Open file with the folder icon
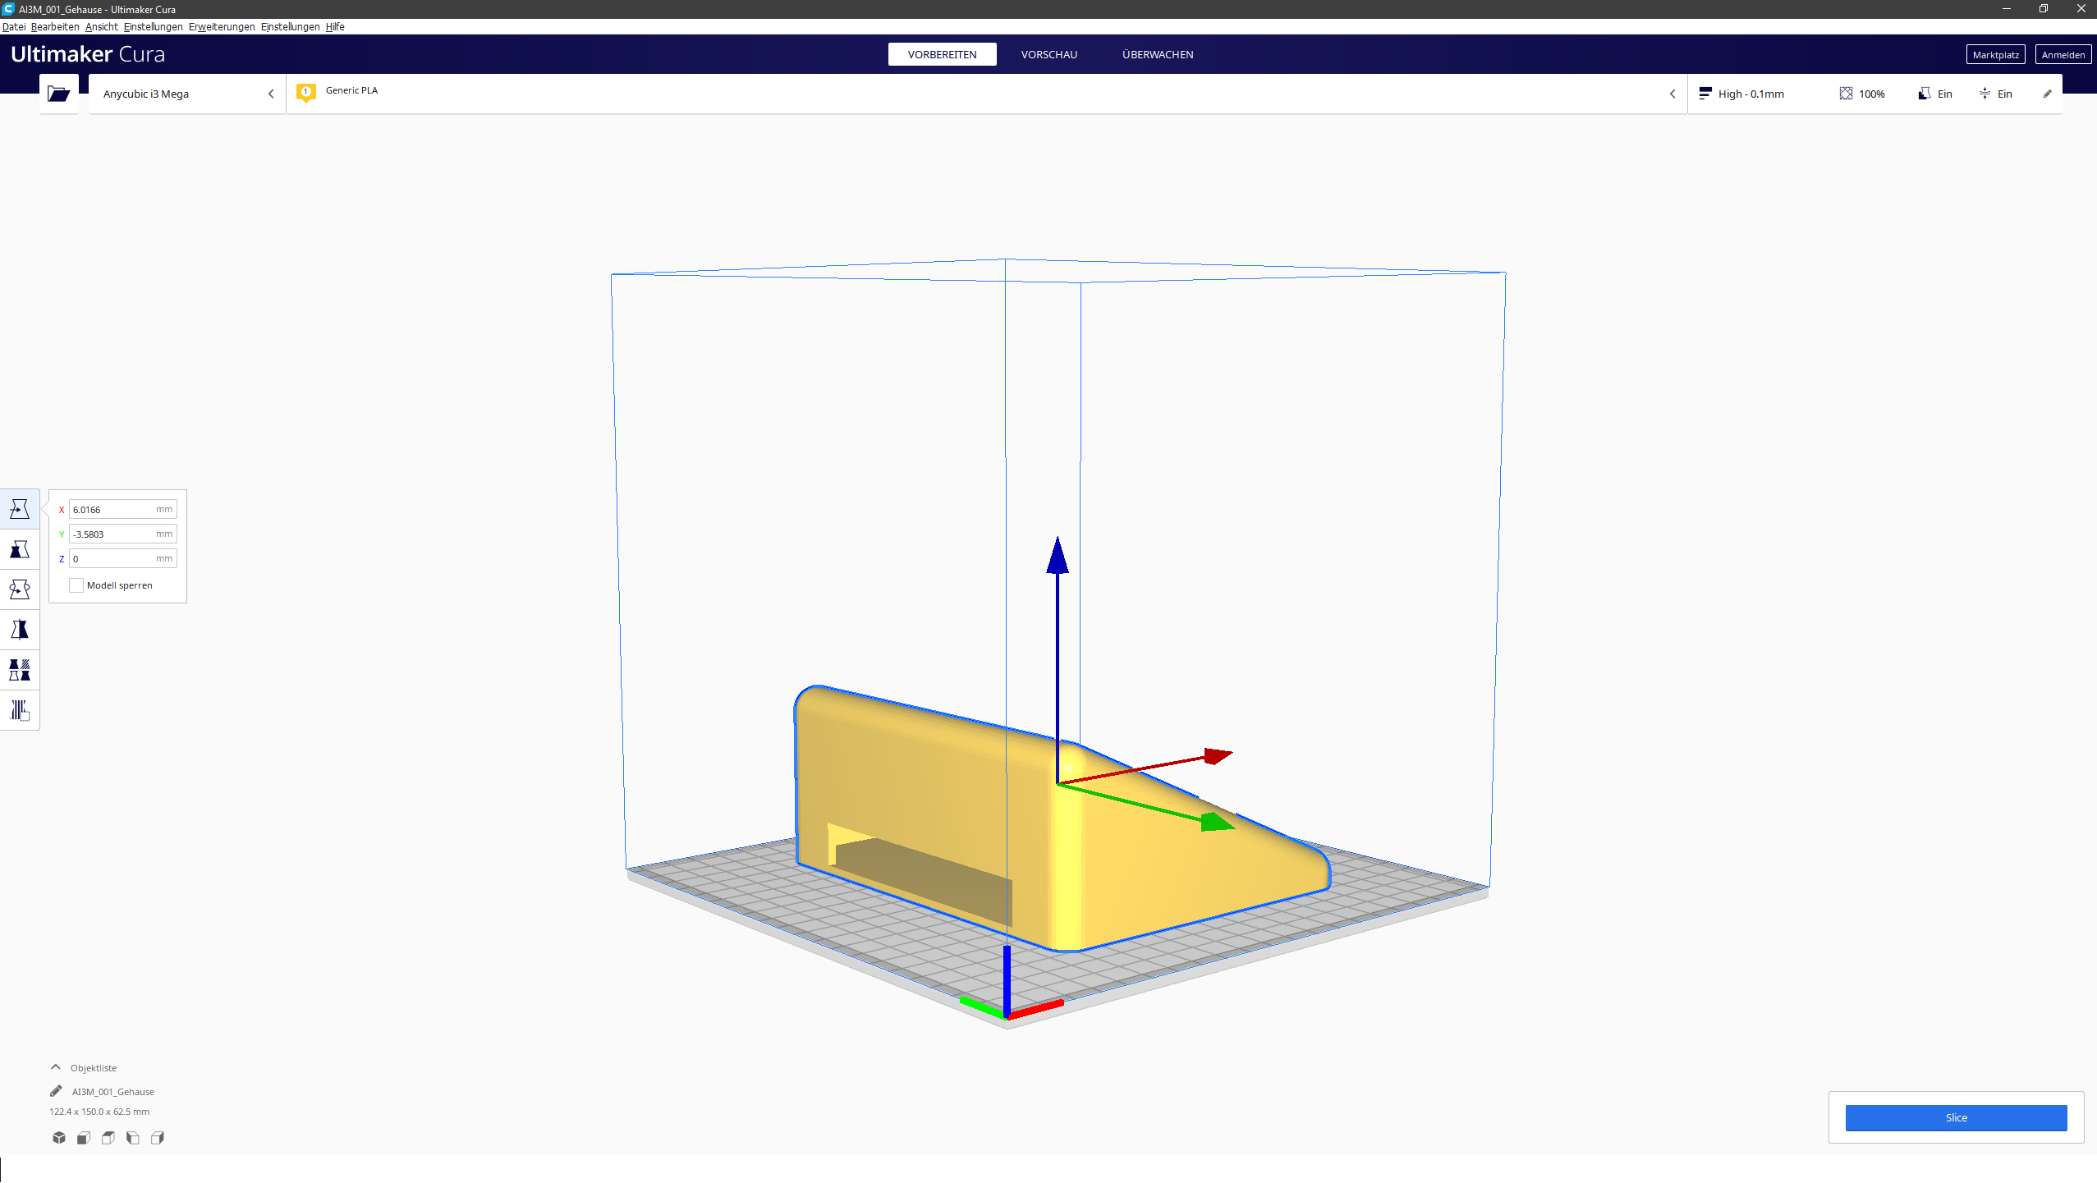This screenshot has height=1183, width=2097. pyautogui.click(x=58, y=94)
